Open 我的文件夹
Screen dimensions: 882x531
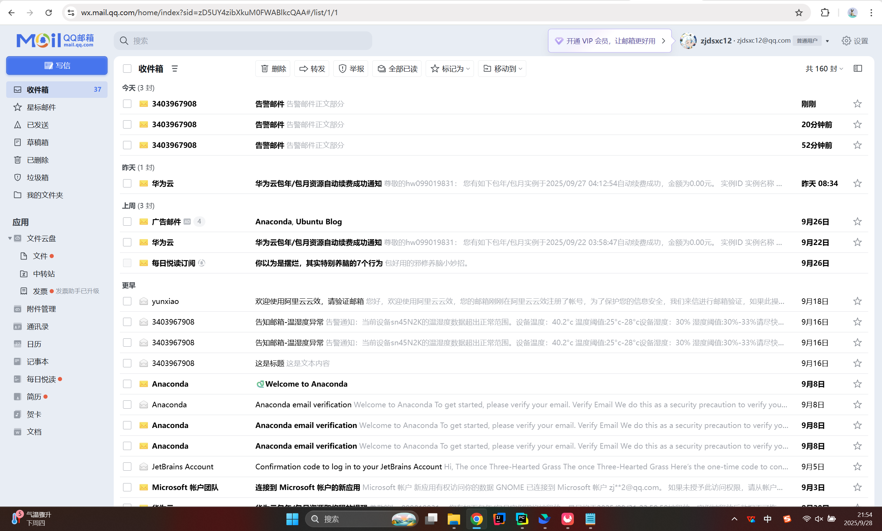57,195
